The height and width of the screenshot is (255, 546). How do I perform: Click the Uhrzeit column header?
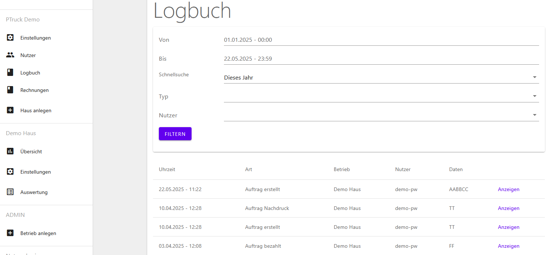coord(167,169)
